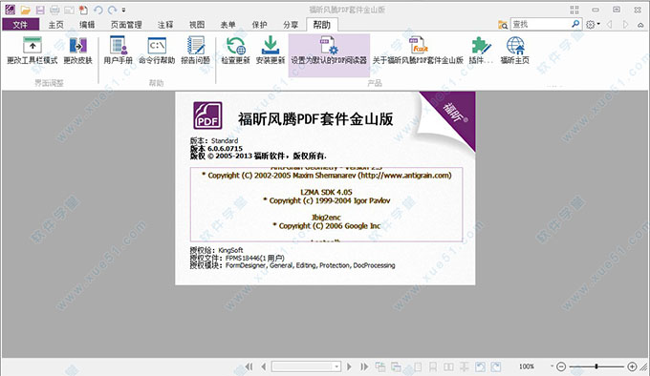Switch to the 注释 tab

point(165,25)
